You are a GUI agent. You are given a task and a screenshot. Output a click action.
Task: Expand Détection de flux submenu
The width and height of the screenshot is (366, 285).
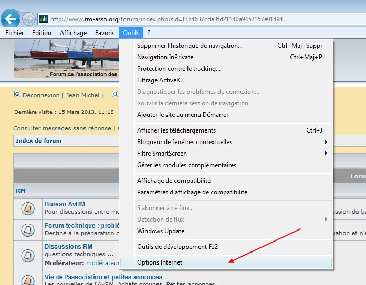tap(226, 220)
